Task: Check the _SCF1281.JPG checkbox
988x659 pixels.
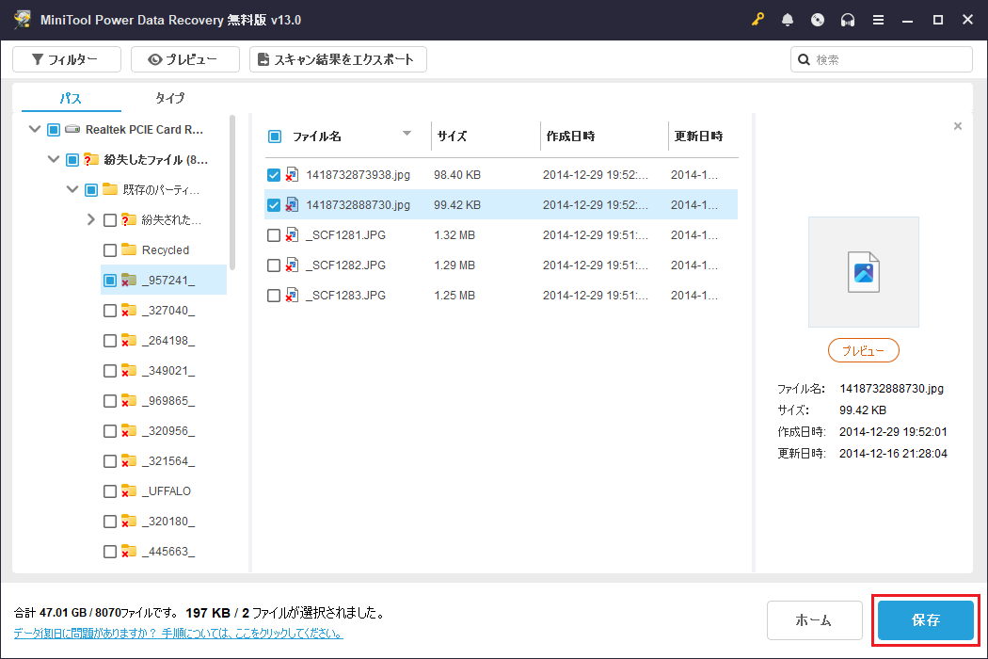Action: 274,235
